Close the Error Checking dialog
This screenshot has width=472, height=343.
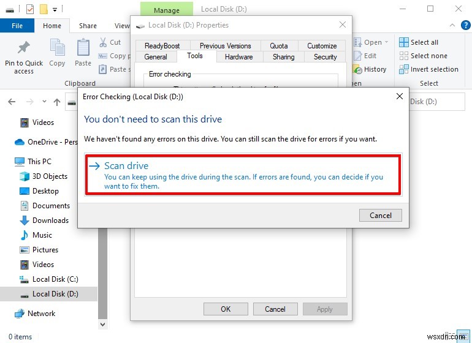400,96
